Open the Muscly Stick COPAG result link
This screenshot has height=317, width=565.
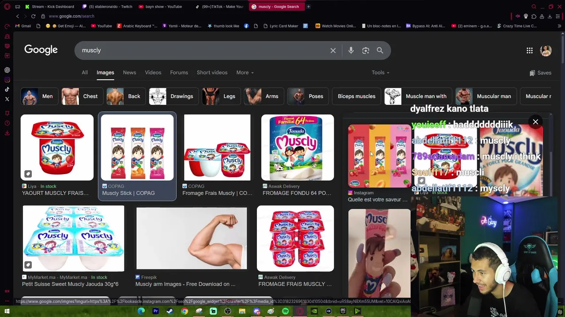coord(128,193)
